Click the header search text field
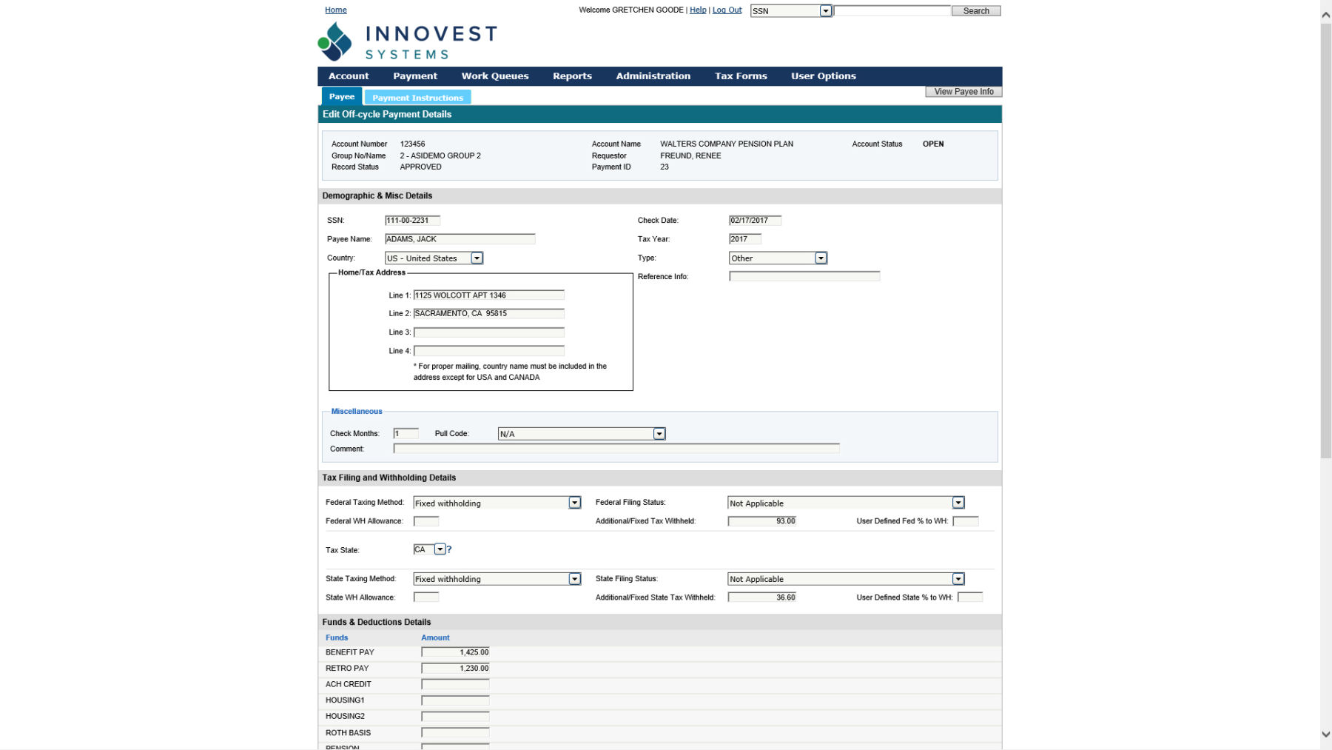The width and height of the screenshot is (1332, 750). click(892, 11)
